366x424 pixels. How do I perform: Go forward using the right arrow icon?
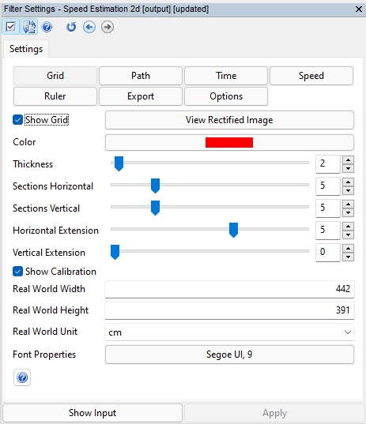click(108, 27)
